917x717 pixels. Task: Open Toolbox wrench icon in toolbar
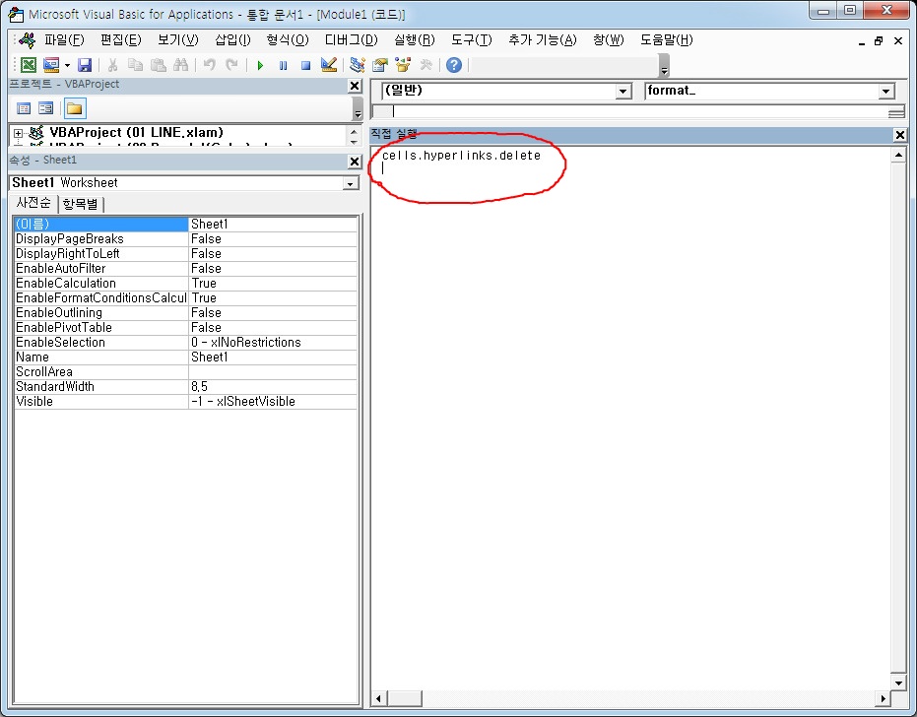426,65
